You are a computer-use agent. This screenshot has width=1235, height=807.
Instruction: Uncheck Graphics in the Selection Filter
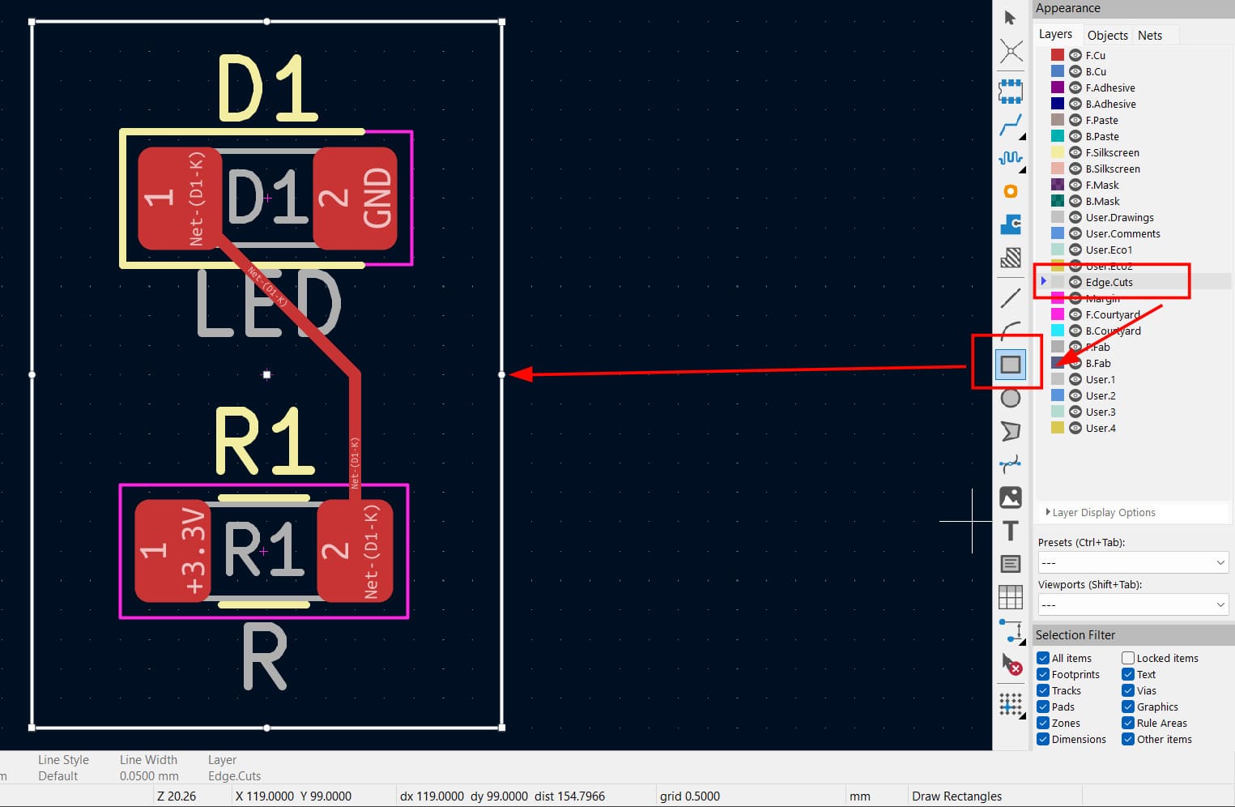pyautogui.click(x=1127, y=707)
